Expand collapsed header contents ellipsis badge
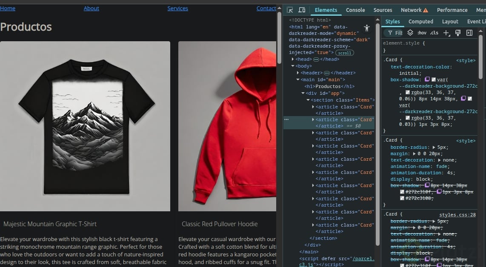The image size is (486, 267). click(x=327, y=73)
